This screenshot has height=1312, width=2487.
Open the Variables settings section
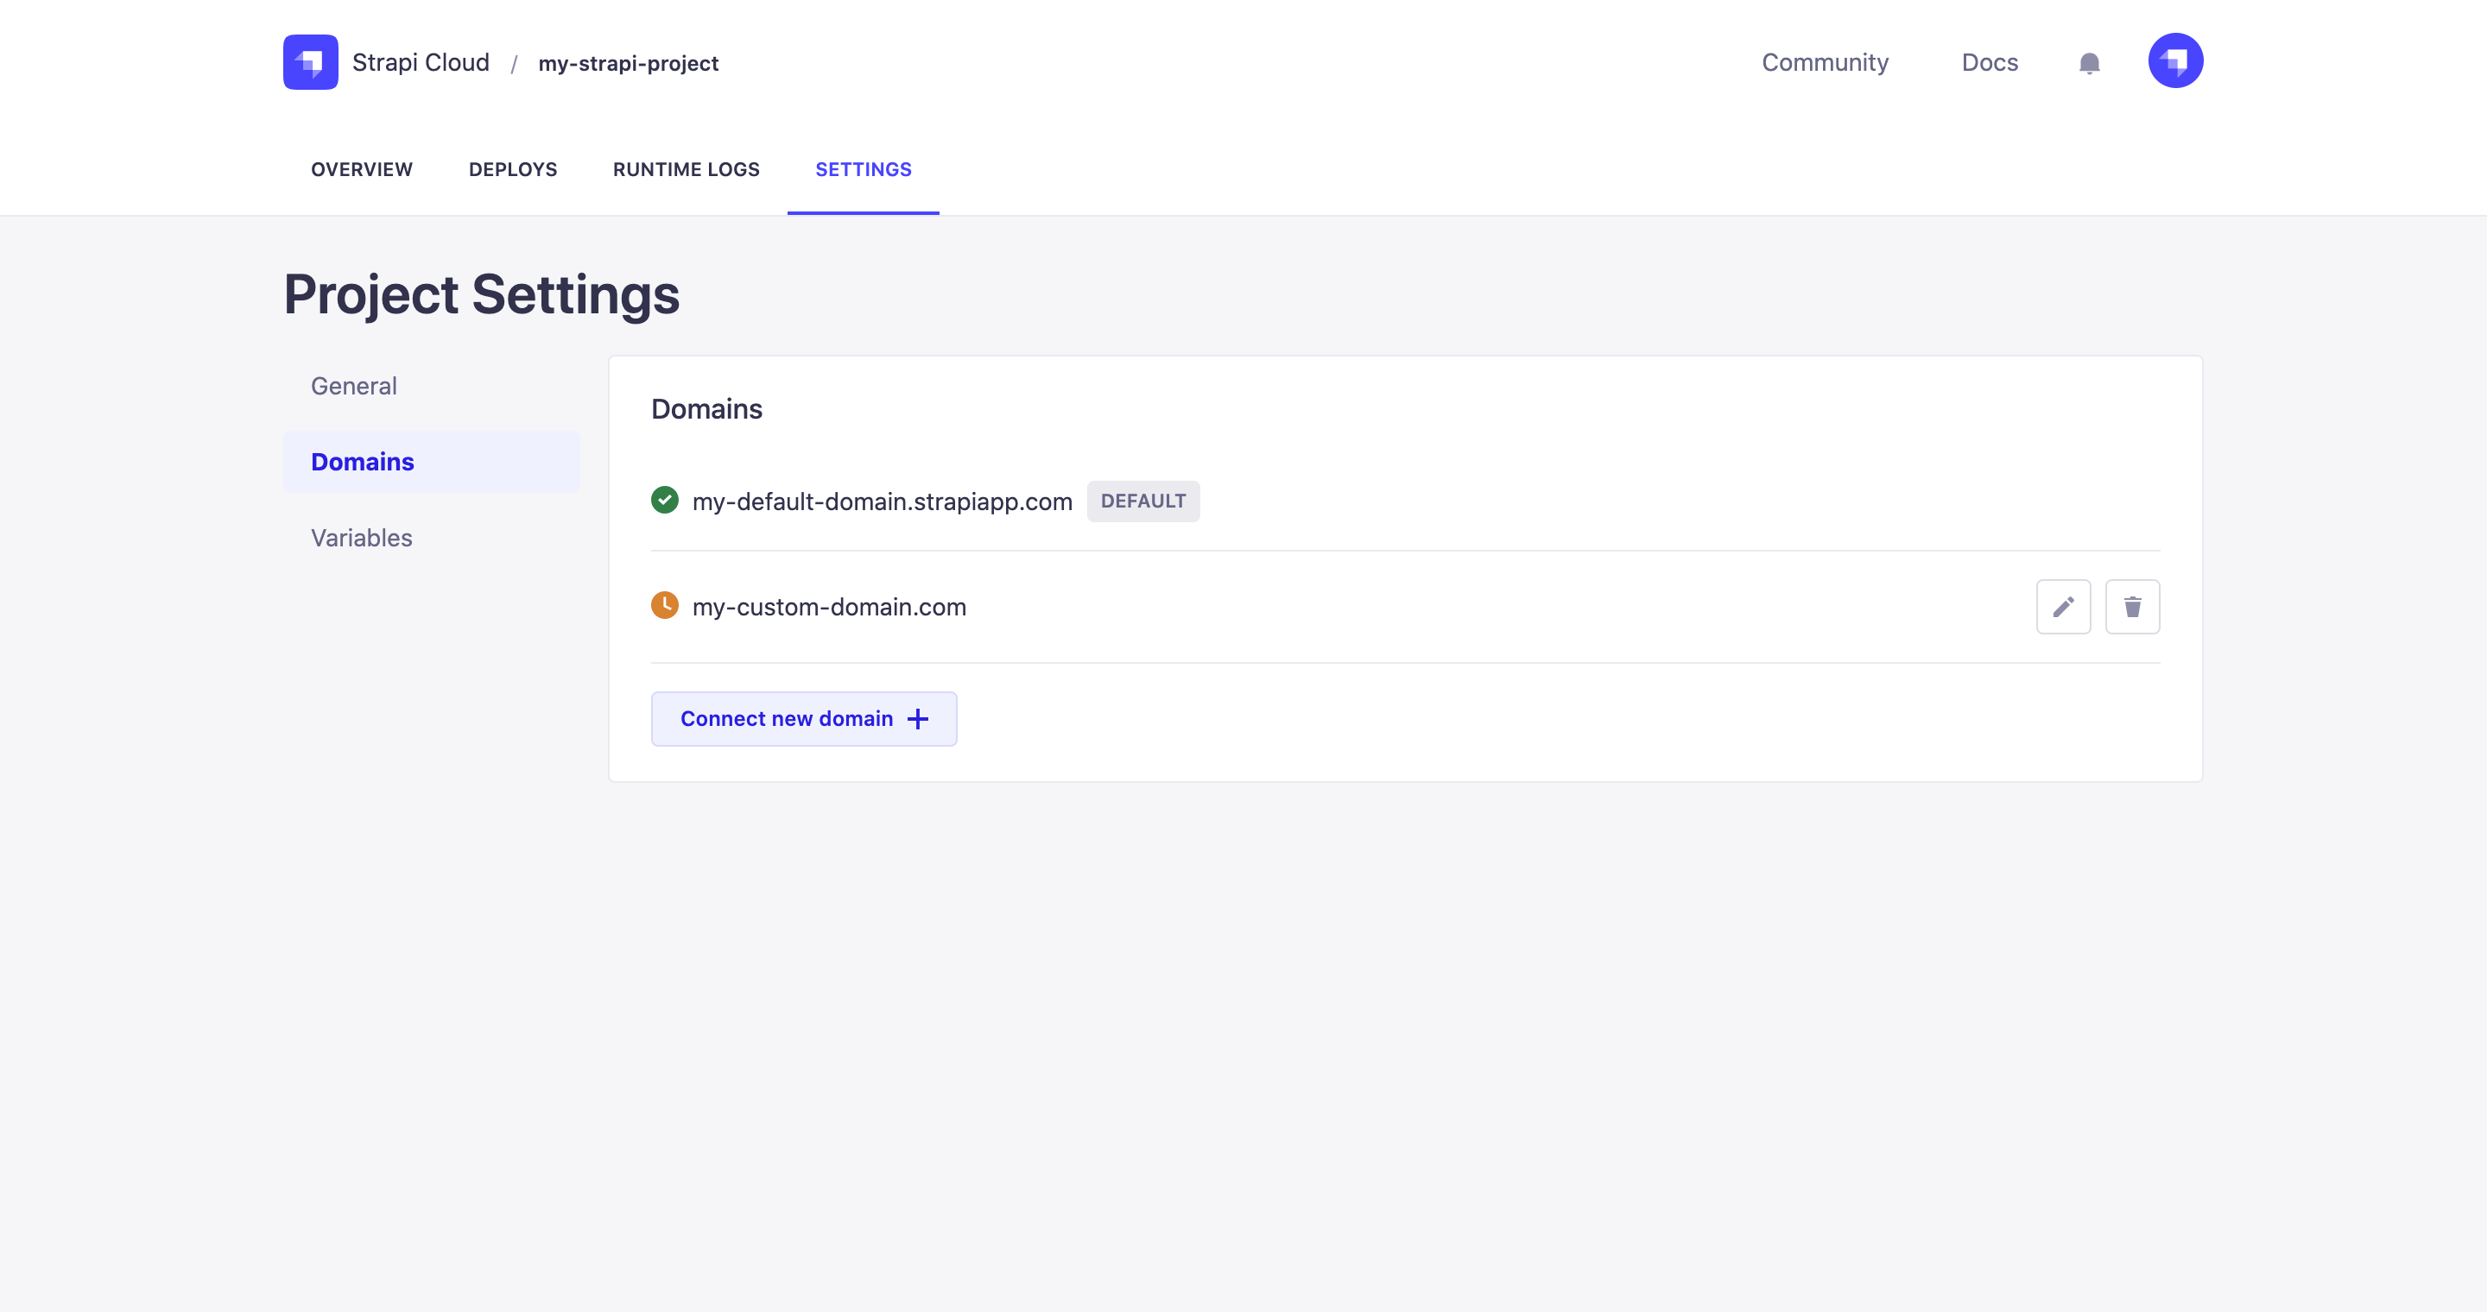(x=360, y=536)
